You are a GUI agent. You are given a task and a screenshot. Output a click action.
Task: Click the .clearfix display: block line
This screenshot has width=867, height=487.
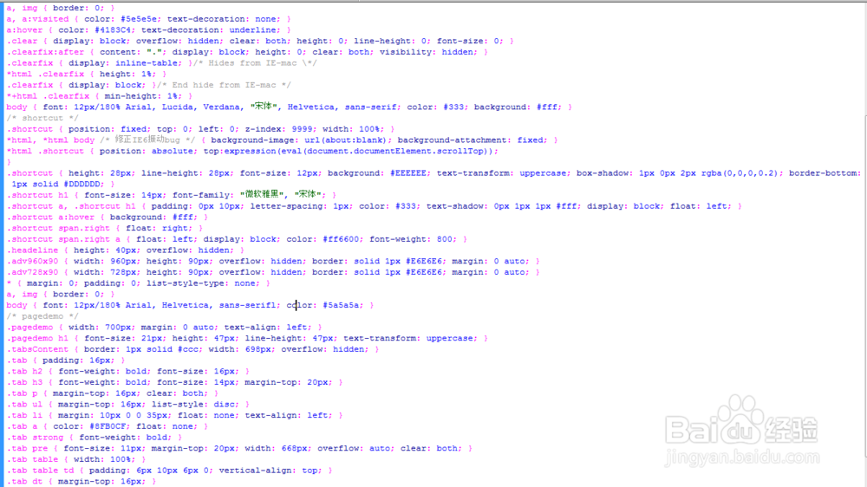[x=148, y=85]
